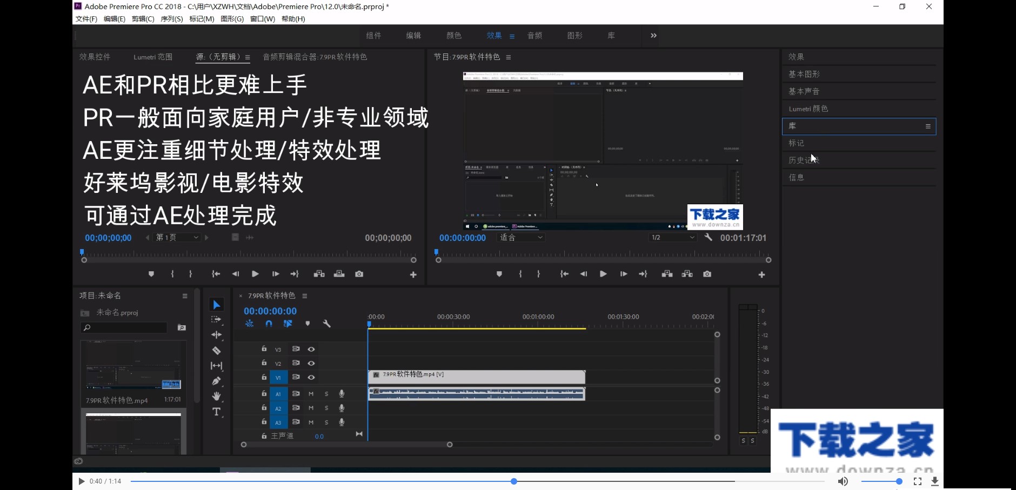
Task: Click the wrench settings icon in the timeline
Action: (x=326, y=324)
